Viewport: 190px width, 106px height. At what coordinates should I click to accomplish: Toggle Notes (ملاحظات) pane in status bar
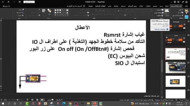pos(59,100)
